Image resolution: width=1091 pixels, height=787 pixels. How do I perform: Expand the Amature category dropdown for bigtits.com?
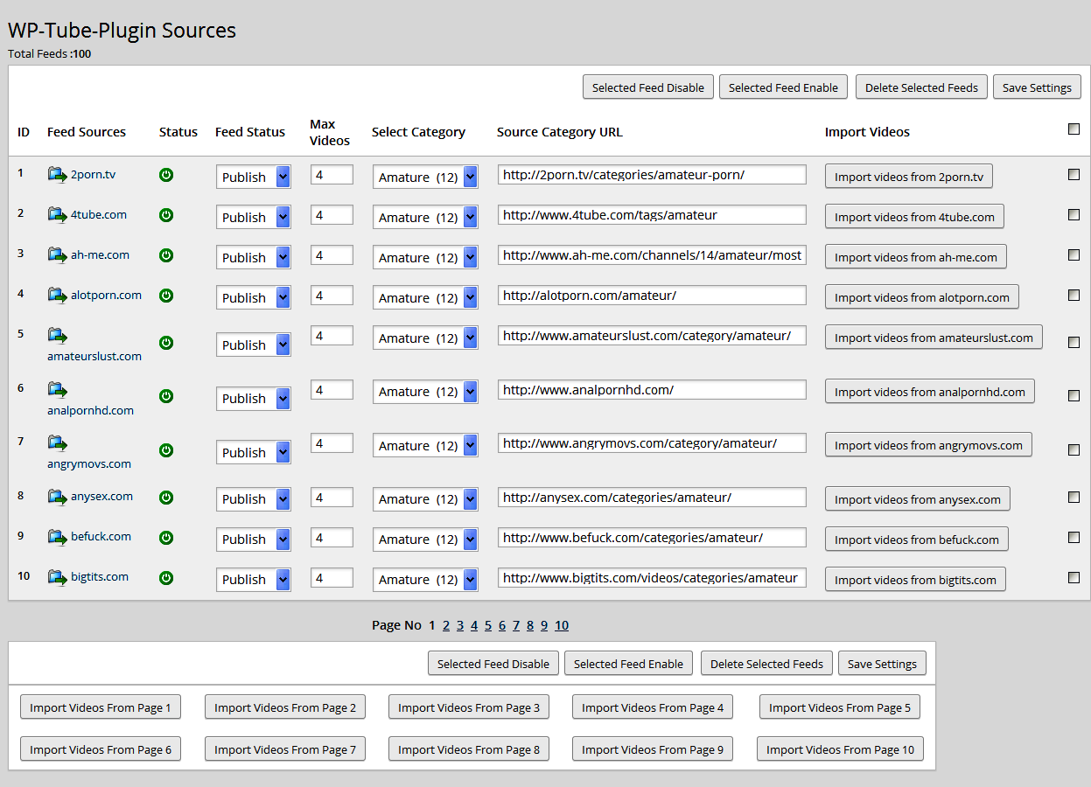[x=425, y=579]
